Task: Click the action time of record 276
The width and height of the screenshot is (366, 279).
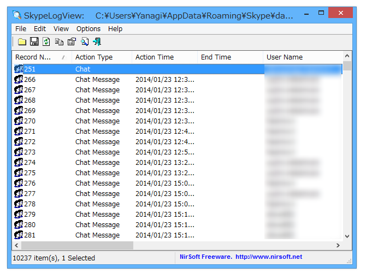Action: coord(165,183)
